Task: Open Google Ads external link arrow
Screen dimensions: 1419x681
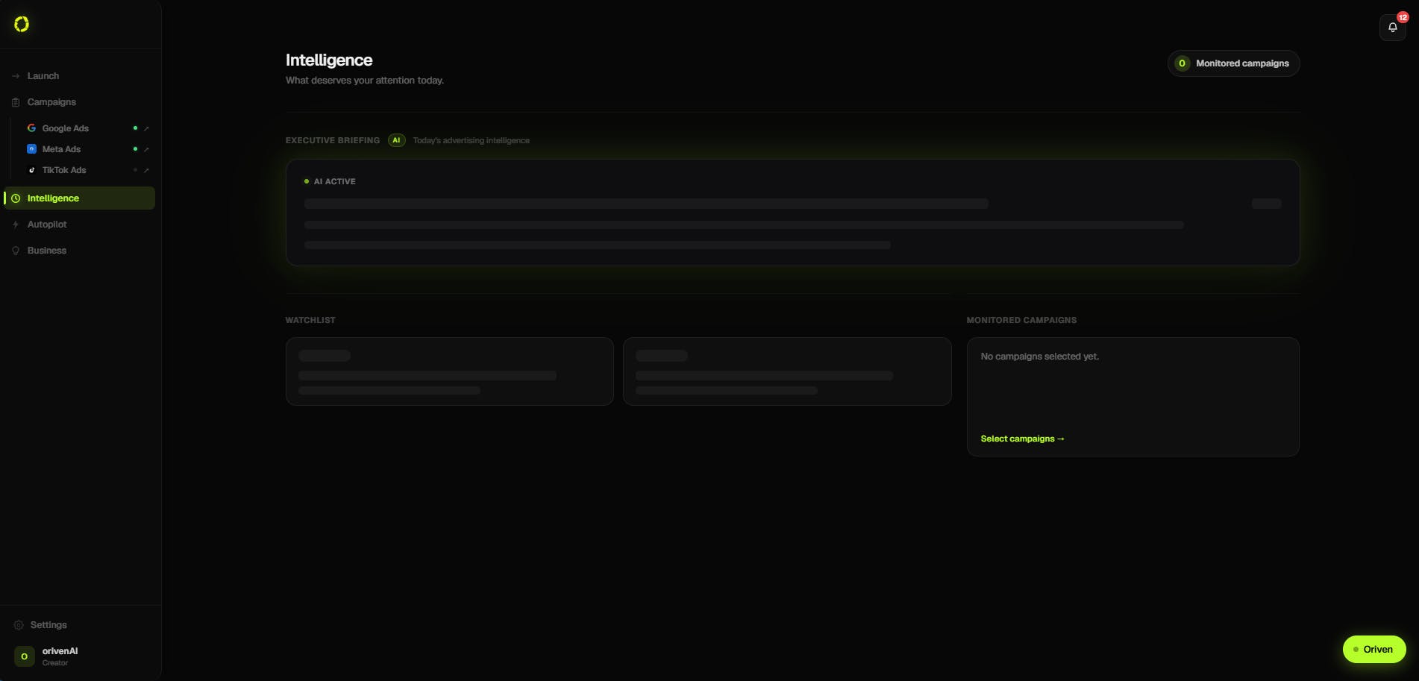Action: (x=146, y=128)
